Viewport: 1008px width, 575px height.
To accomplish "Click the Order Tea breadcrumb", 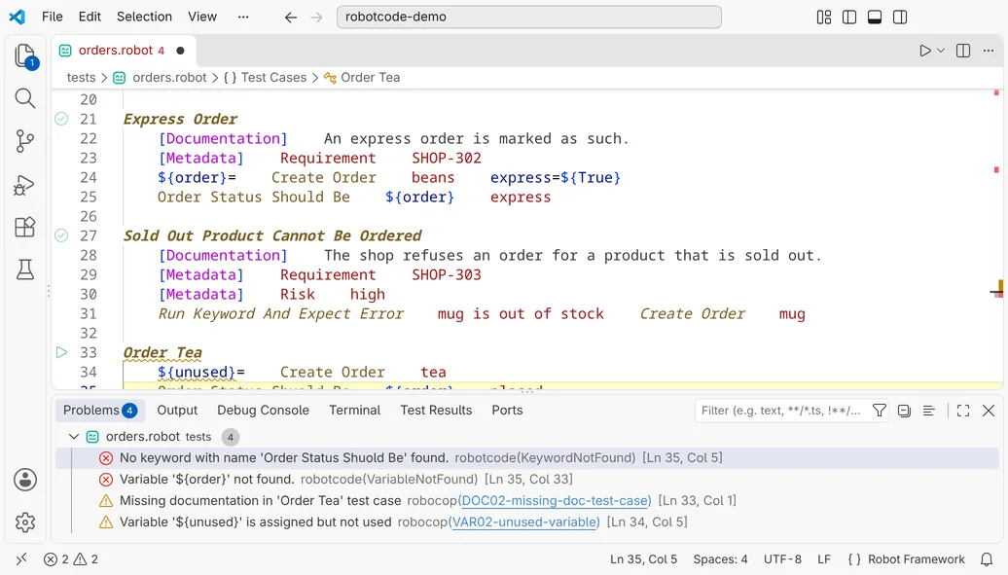I will 362,77.
